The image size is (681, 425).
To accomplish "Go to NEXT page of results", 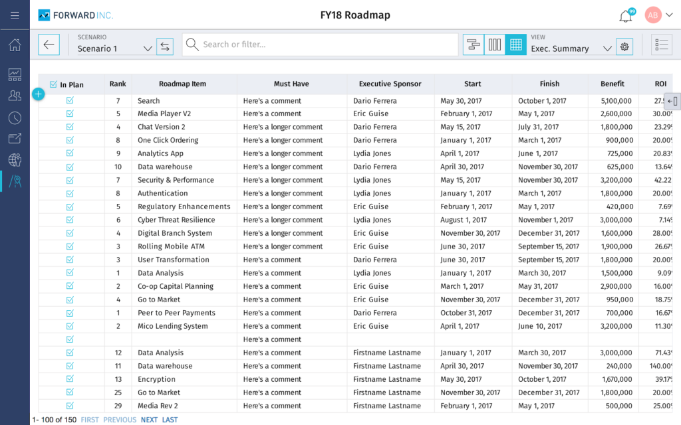I will [x=149, y=420].
